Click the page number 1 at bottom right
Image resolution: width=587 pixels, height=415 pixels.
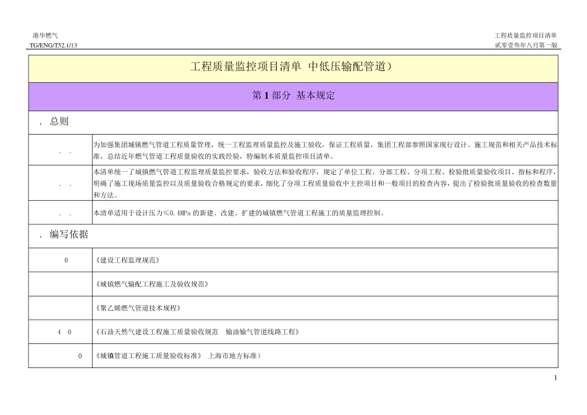tap(555, 378)
